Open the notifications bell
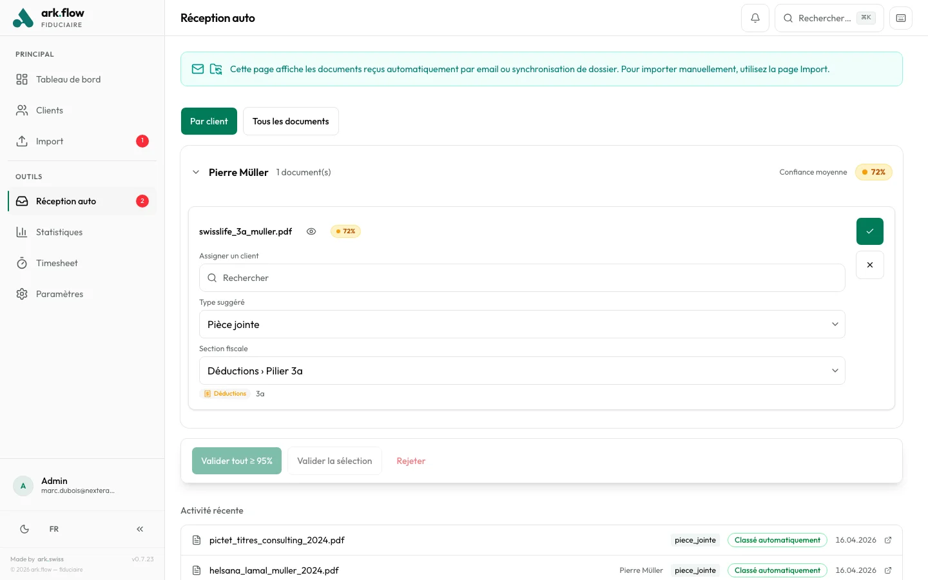Viewport: 928px width, 580px height. click(x=755, y=17)
